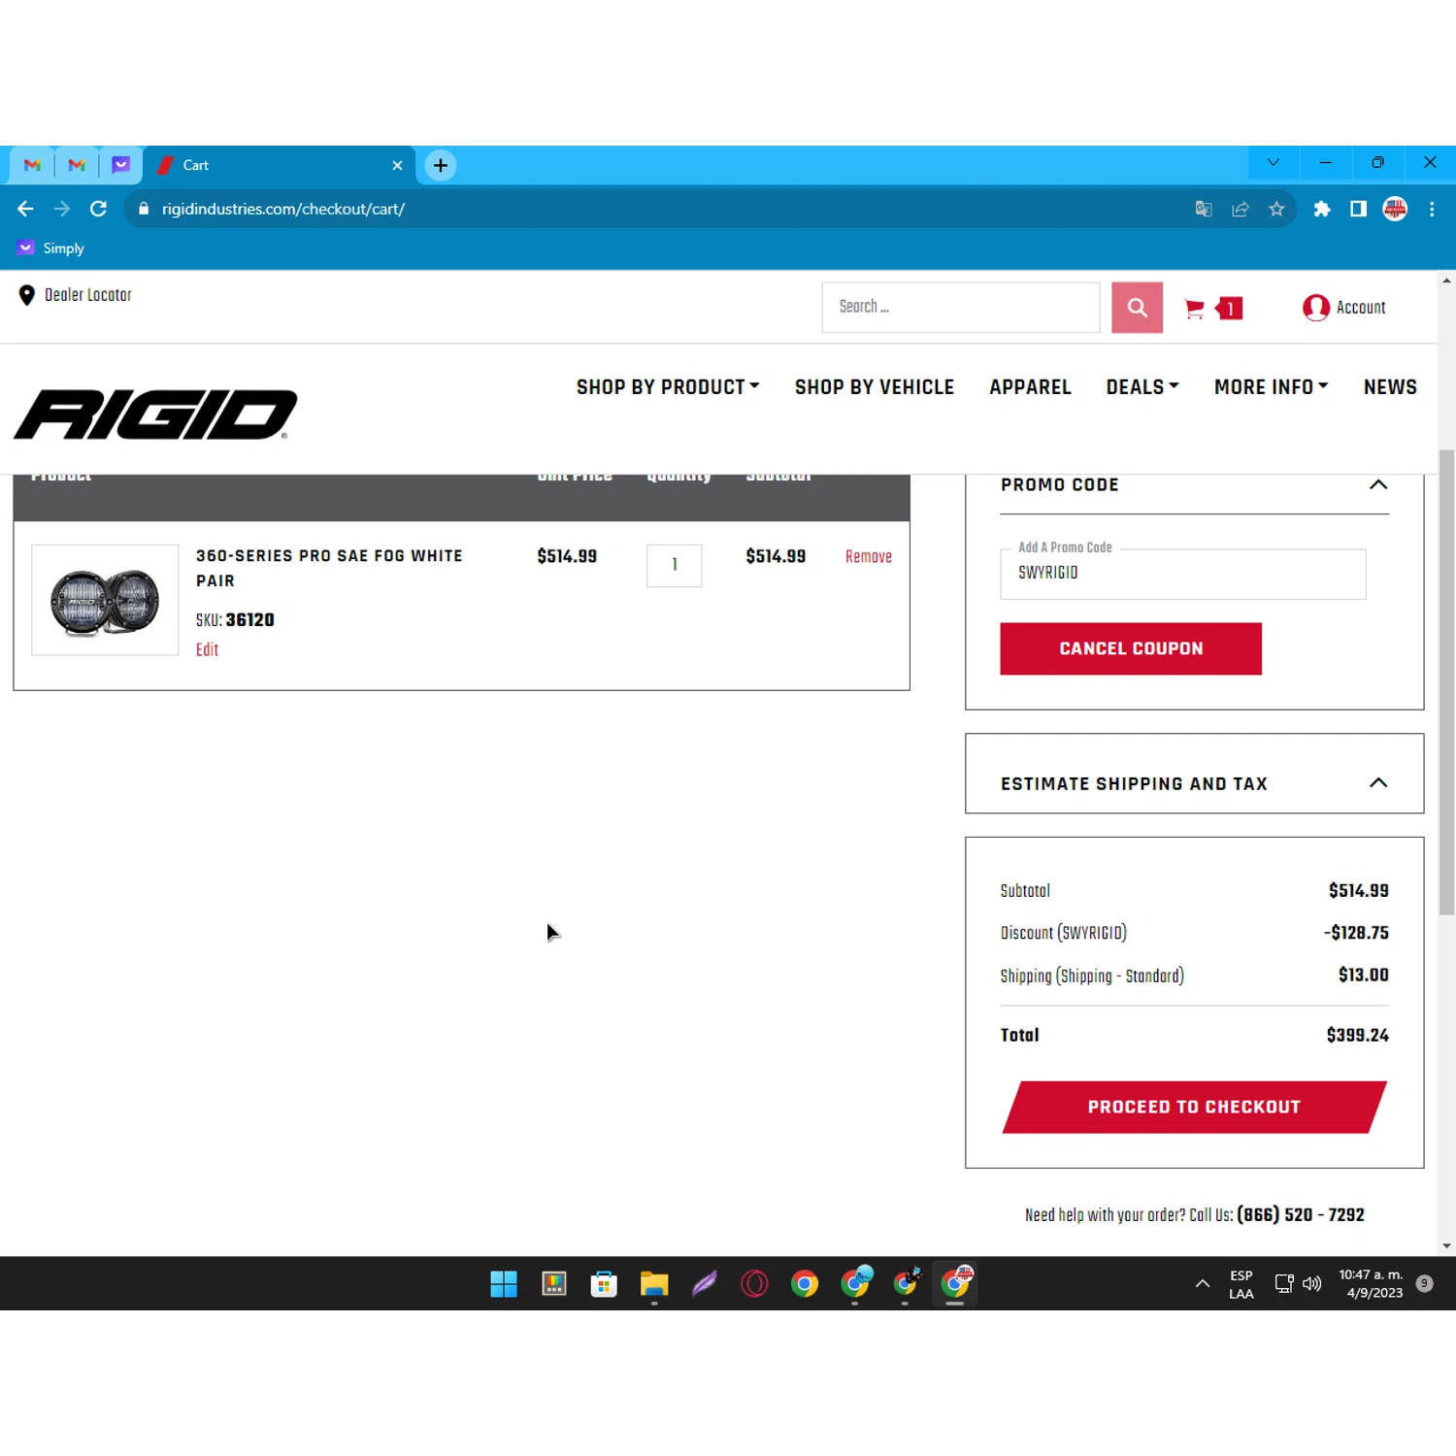
Task: Click the Total amount $399.24
Action: pos(1357,1035)
